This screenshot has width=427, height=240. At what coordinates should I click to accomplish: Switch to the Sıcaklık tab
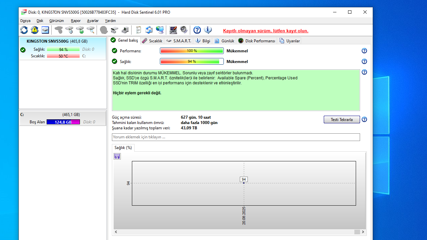(152, 41)
